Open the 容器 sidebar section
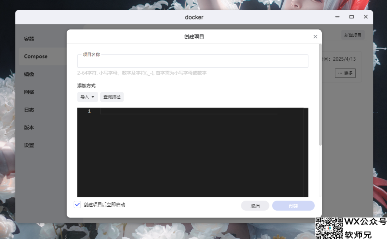Viewport: 387px width, 239px height. click(x=29, y=39)
